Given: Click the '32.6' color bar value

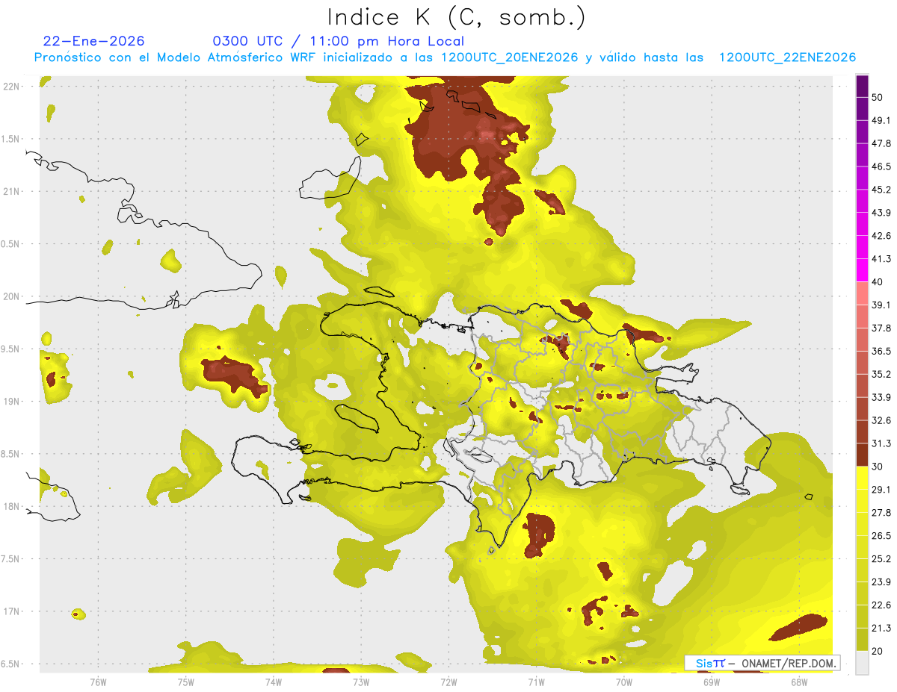Looking at the screenshot, I should pyautogui.click(x=881, y=420).
